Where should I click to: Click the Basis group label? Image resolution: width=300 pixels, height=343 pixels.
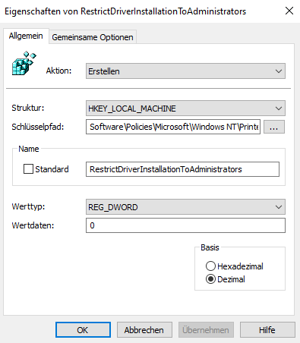(210, 247)
